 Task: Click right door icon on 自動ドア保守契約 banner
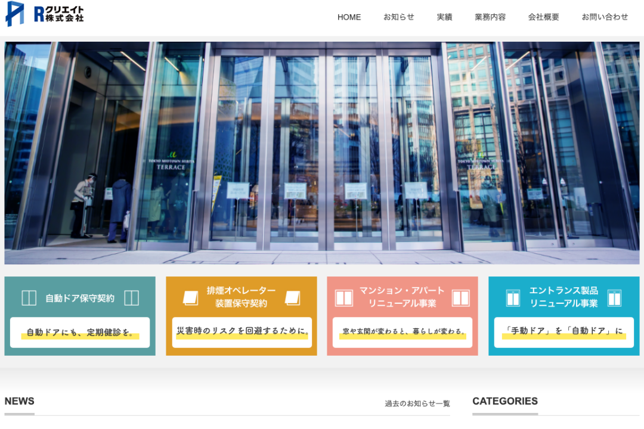pos(131,298)
